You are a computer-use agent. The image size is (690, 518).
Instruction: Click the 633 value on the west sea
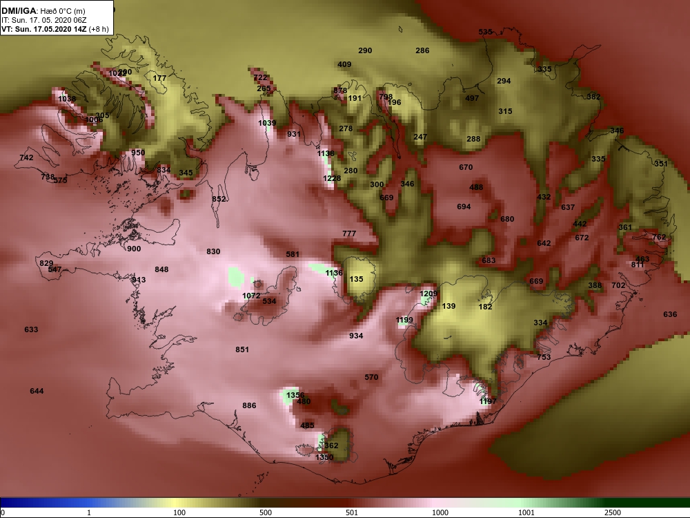click(x=31, y=329)
